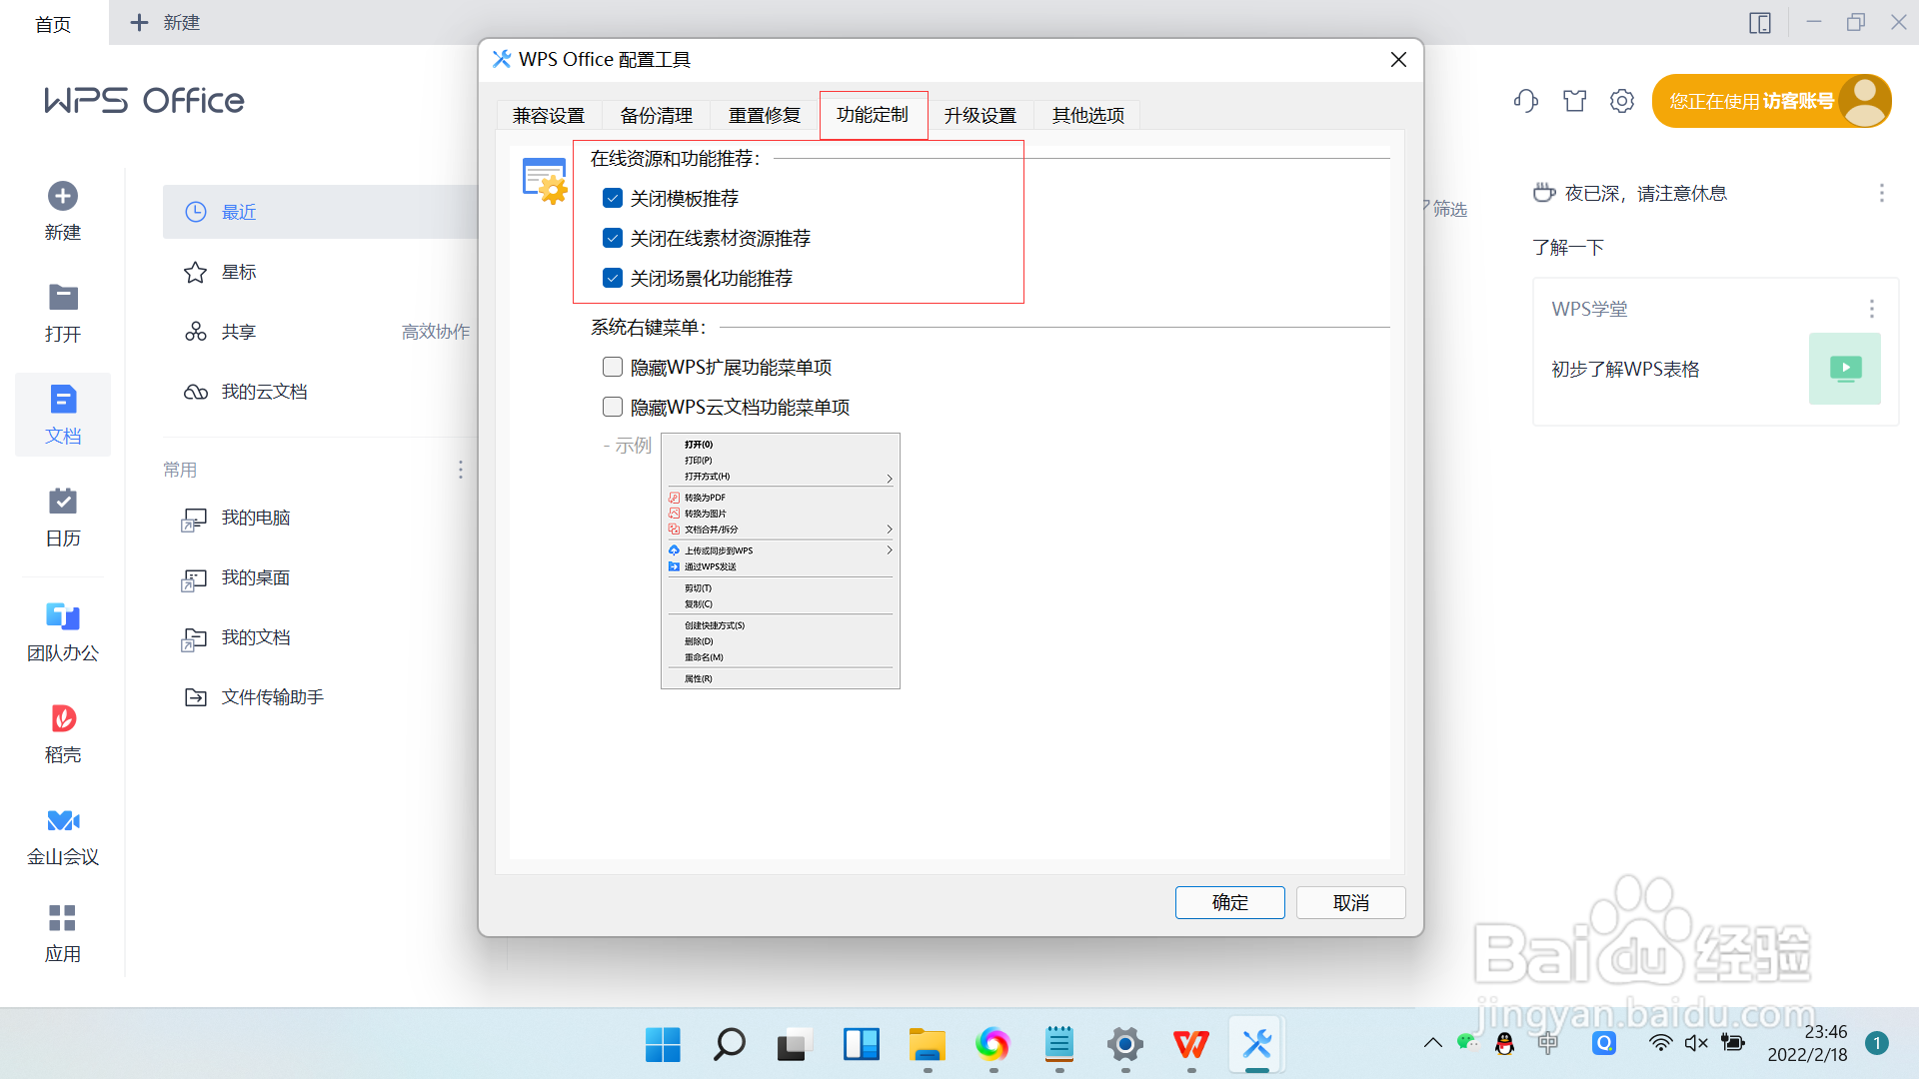Click the Wi-Fi tray icon

1660,1043
